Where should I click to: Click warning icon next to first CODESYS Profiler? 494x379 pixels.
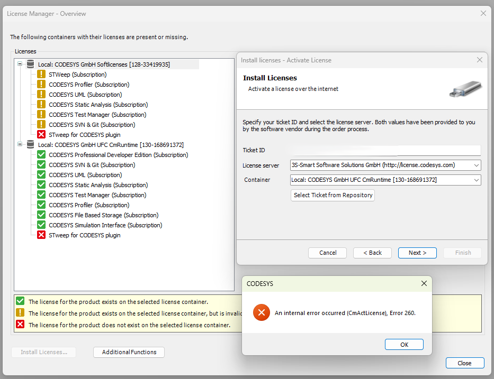coord(41,85)
